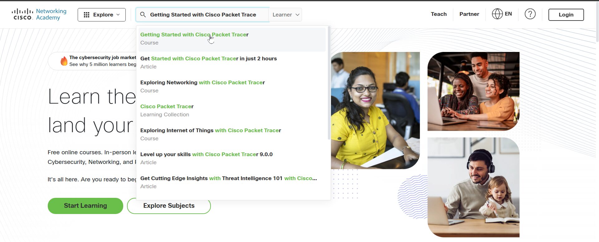Screen dimensions: 599x242
Task: Click the flame icon in cybersecurity banner
Action: click(64, 61)
